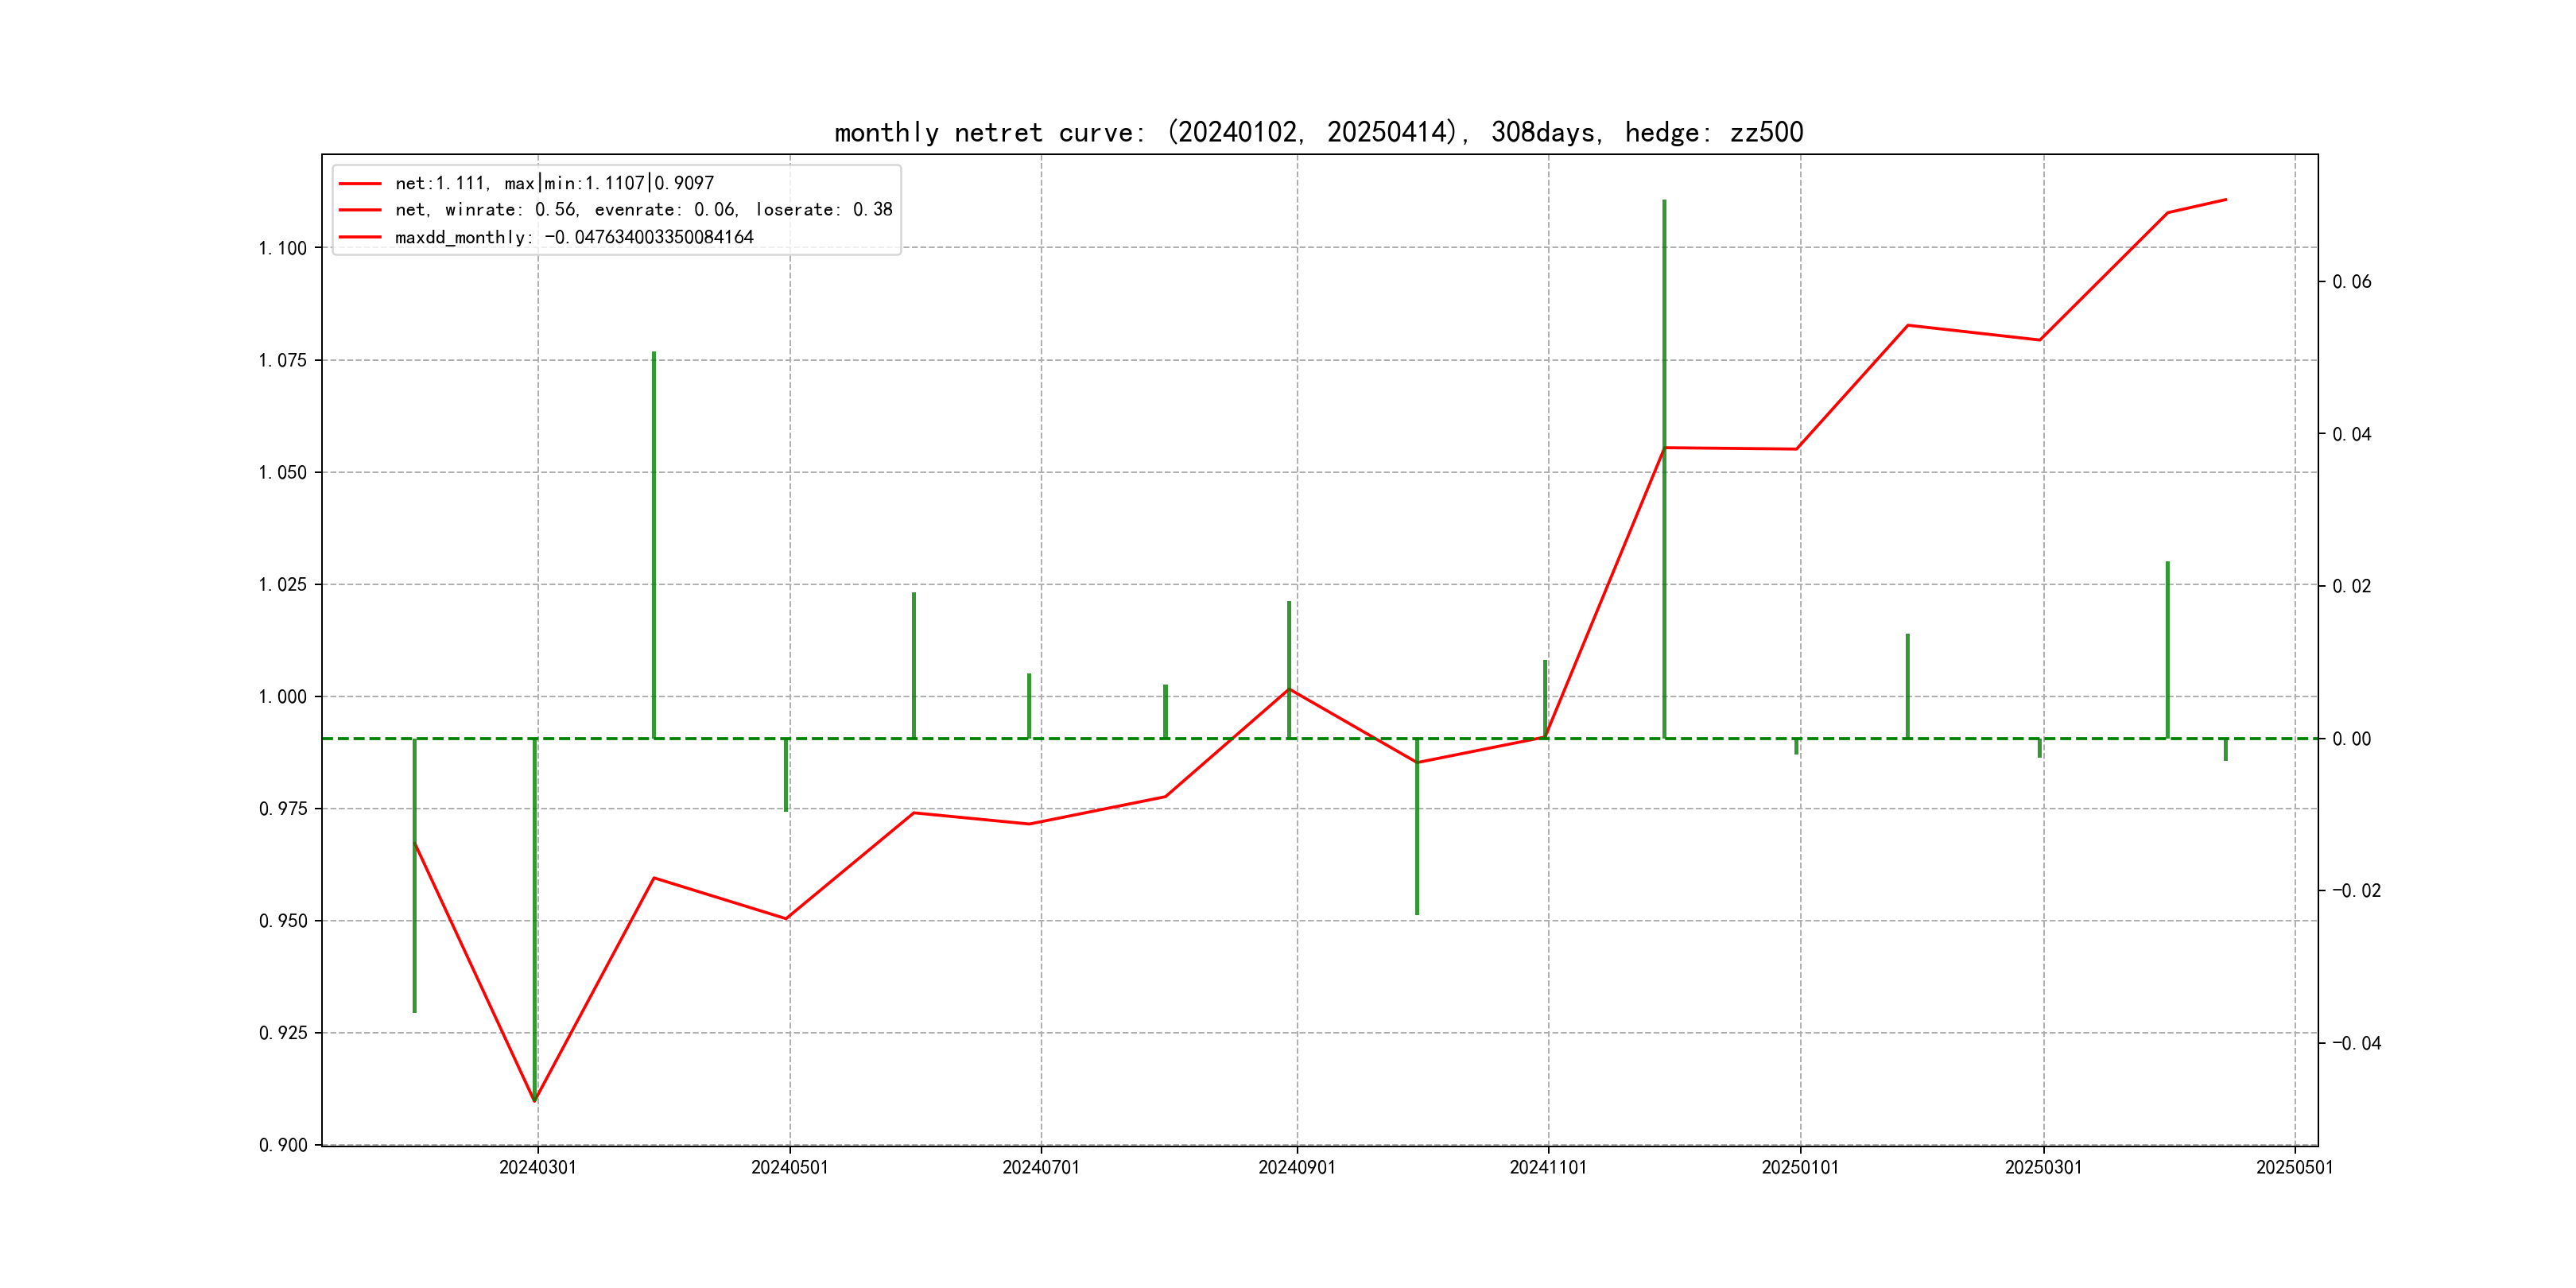Click left y-axis label 0.950
2576x1288 pixels.
coord(283,921)
